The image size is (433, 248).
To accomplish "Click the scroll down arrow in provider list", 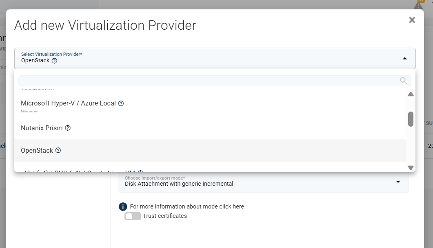I will (x=411, y=167).
